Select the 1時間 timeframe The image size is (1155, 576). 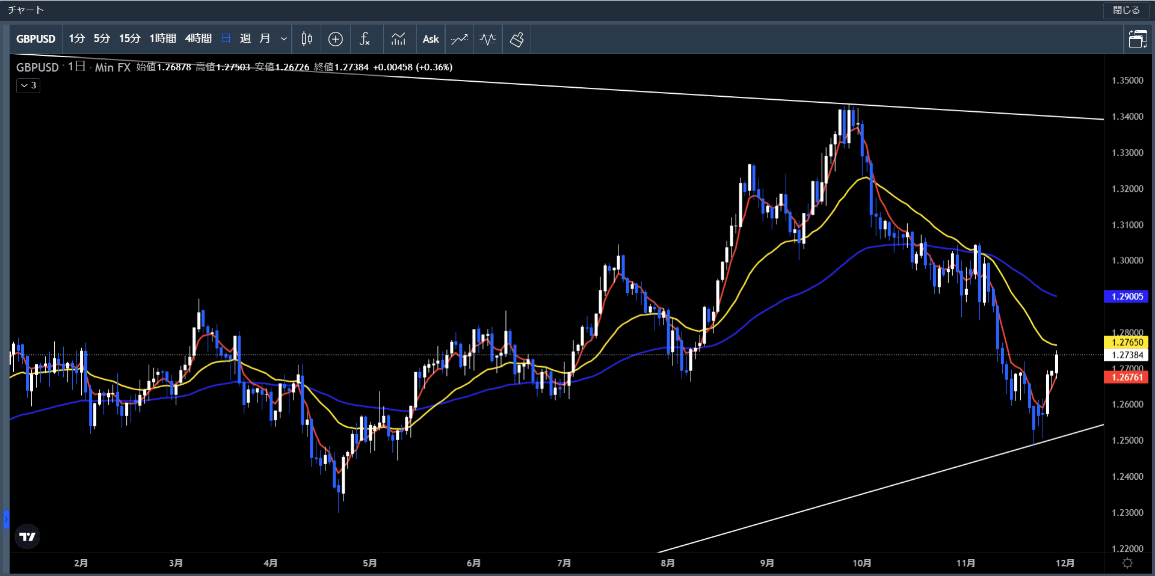coord(162,38)
